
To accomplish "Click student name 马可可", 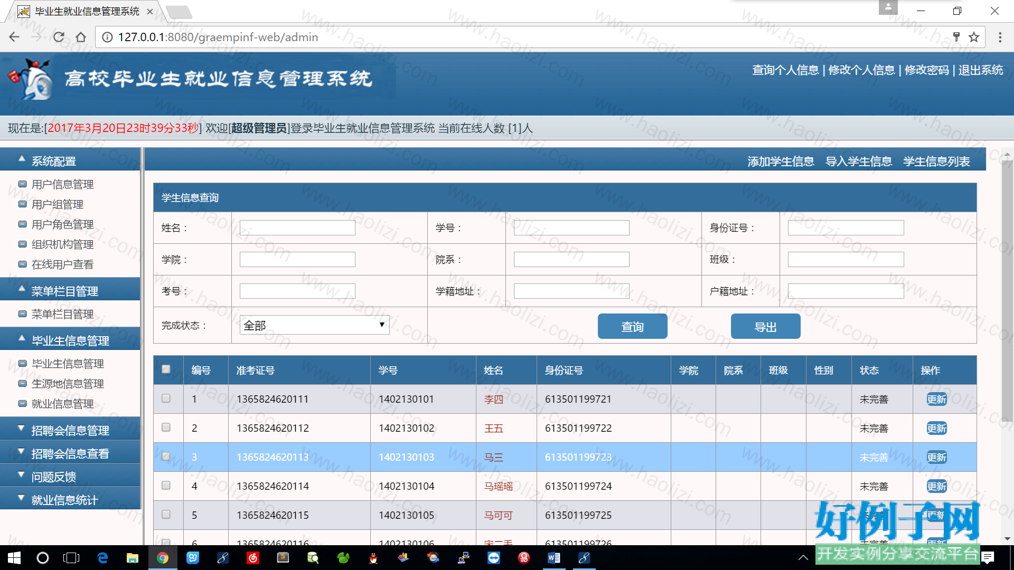I will point(499,516).
